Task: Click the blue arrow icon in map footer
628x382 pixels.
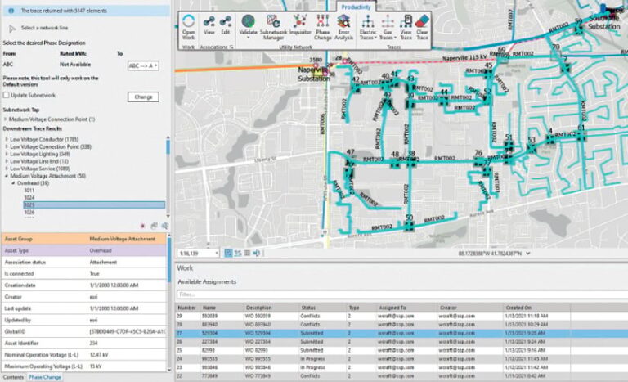Action: pyautogui.click(x=256, y=253)
